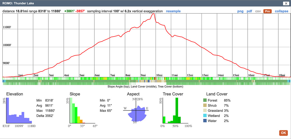Click the sampling interval 100' value
Viewport: 291px width, 139px height.
coord(117,11)
